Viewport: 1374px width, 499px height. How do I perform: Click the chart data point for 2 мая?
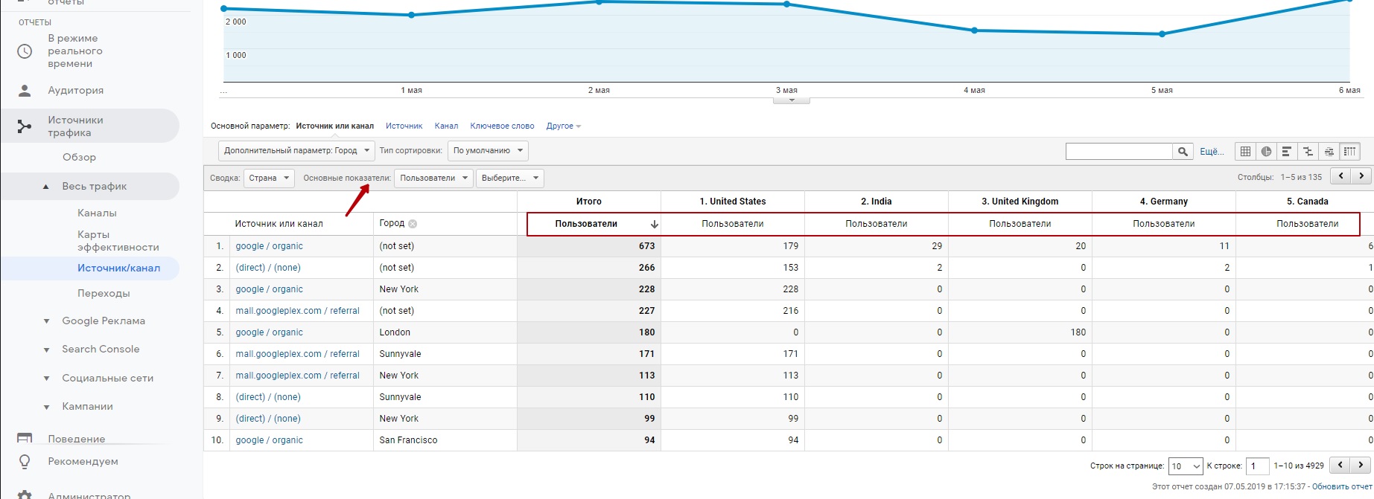(x=599, y=2)
